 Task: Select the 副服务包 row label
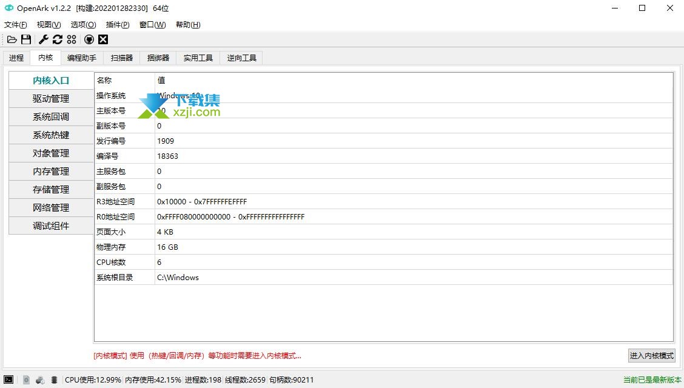pyautogui.click(x=111, y=187)
